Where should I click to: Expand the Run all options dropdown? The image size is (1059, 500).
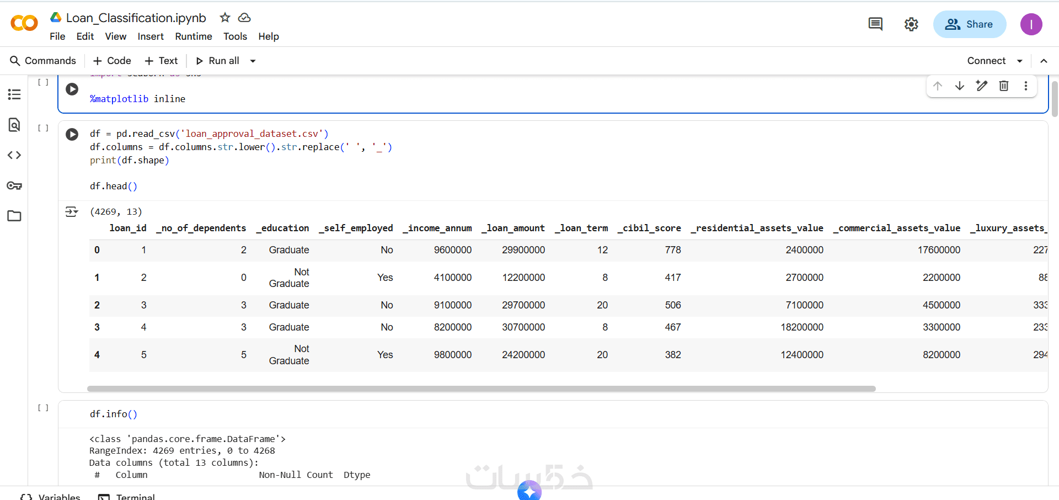(253, 61)
